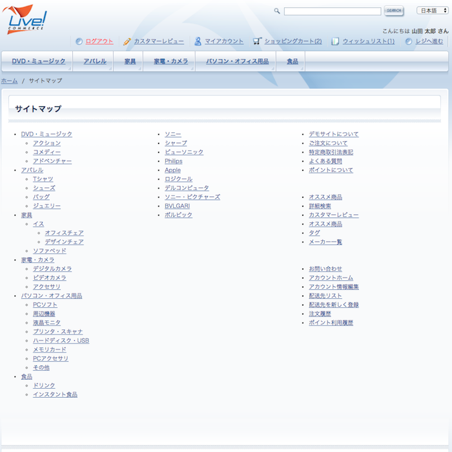Open the ポイント利用履歴 link
The width and height of the screenshot is (452, 452).
[331, 323]
